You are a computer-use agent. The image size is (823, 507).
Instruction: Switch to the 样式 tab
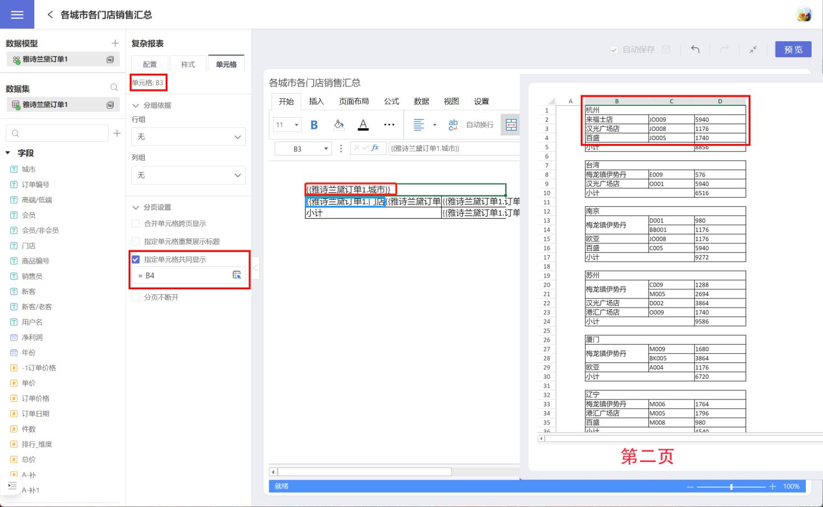tap(188, 65)
